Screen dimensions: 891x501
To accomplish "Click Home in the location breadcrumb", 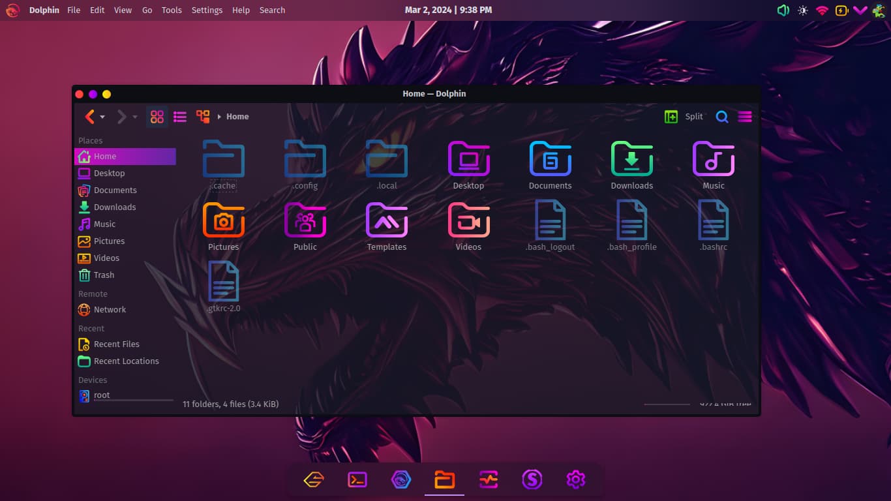I will click(x=237, y=117).
